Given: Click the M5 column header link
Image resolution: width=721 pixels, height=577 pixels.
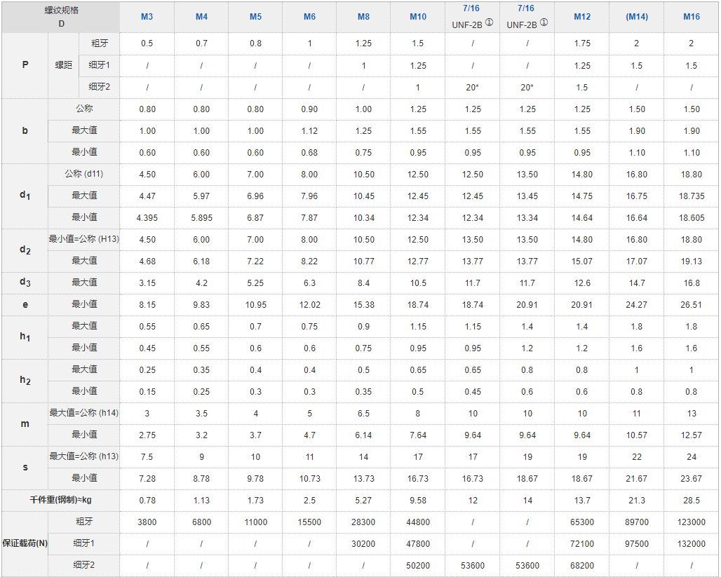Looking at the screenshot, I should [256, 17].
